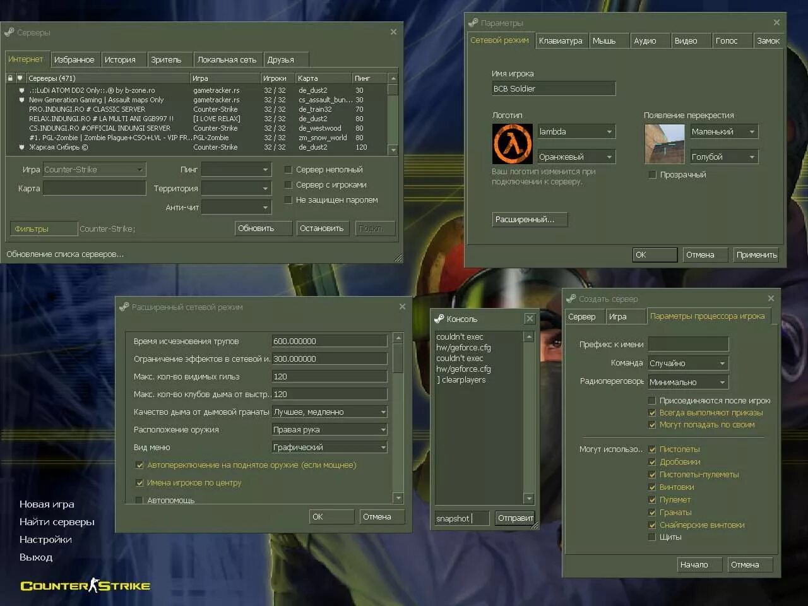Close the Серверы window

[393, 32]
